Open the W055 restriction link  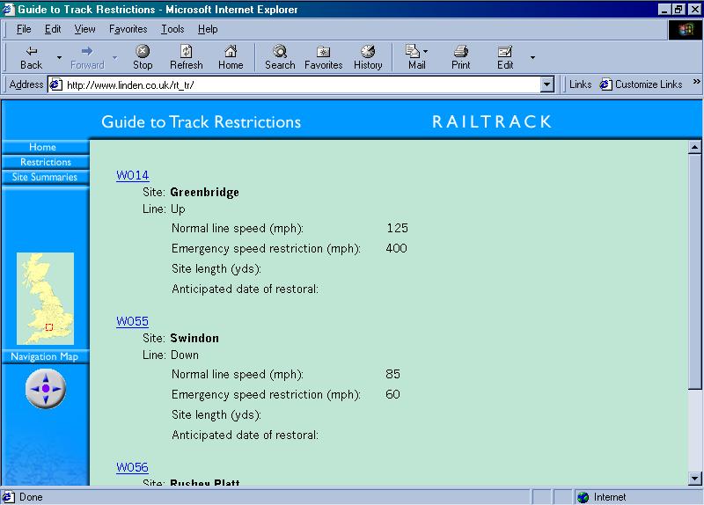click(132, 321)
